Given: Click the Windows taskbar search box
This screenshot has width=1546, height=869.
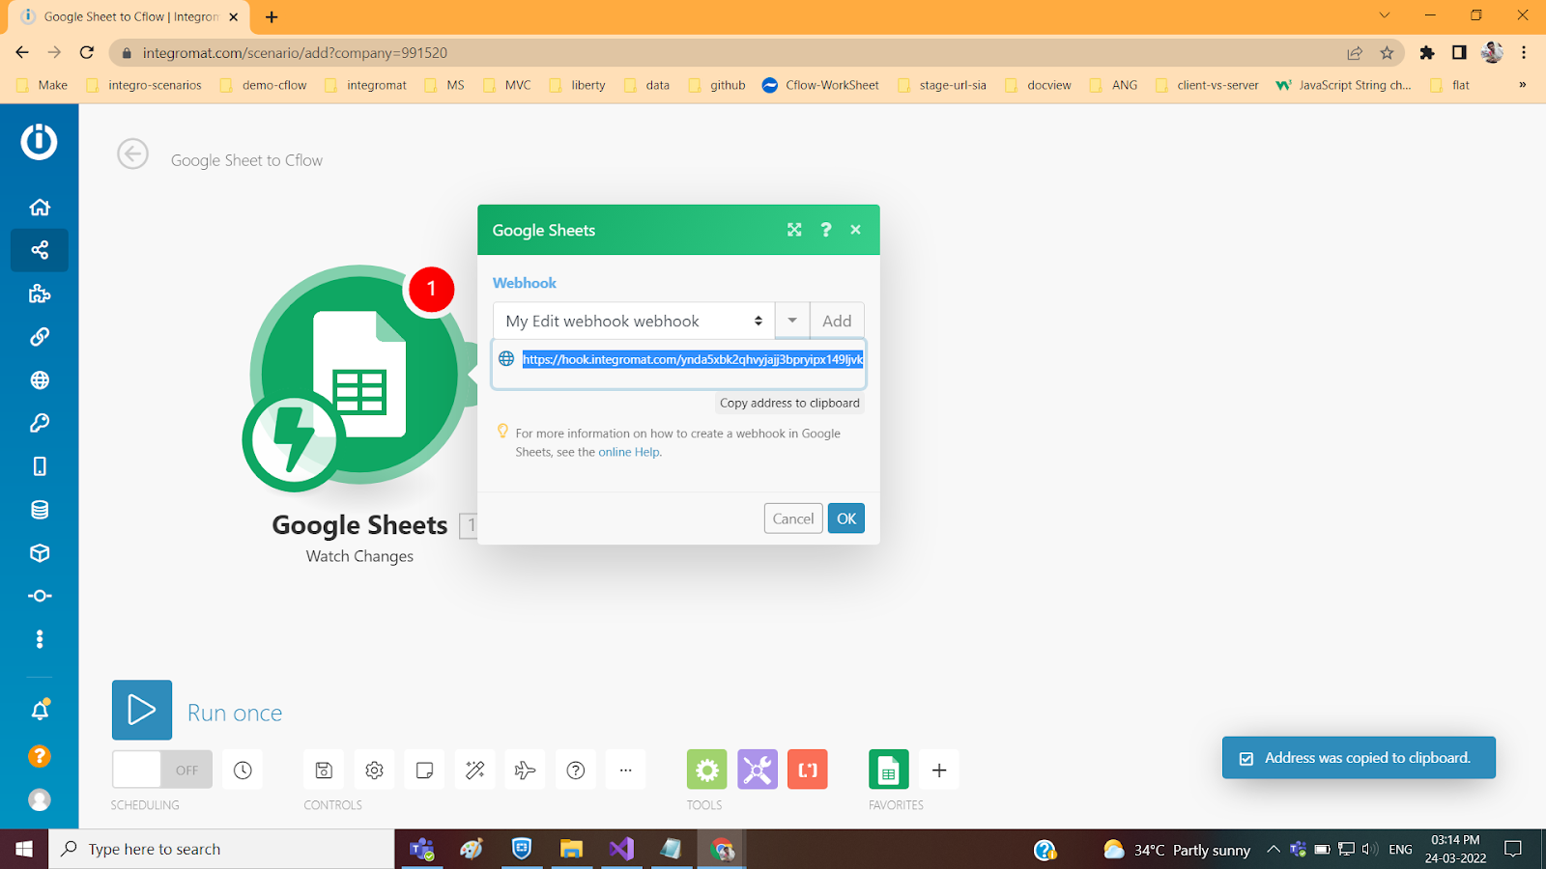Looking at the screenshot, I should coord(221,849).
